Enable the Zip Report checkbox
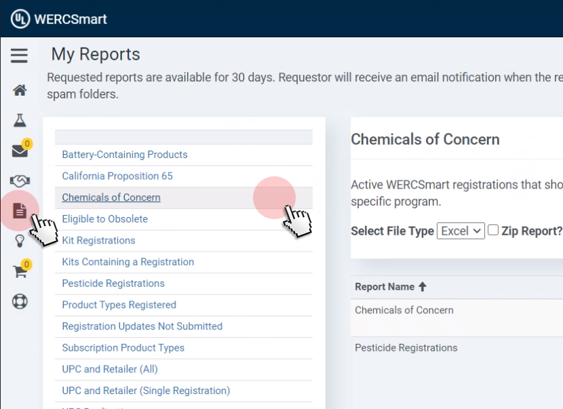The image size is (563, 409). pos(494,230)
